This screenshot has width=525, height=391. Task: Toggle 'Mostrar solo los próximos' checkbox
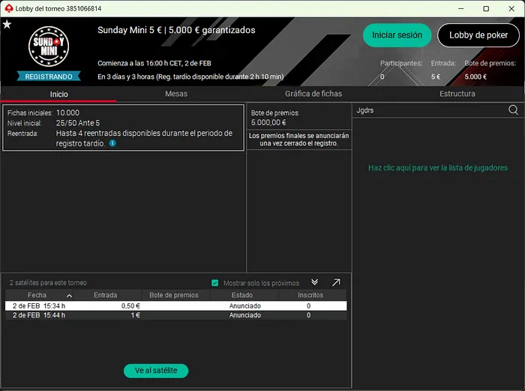pos(215,283)
